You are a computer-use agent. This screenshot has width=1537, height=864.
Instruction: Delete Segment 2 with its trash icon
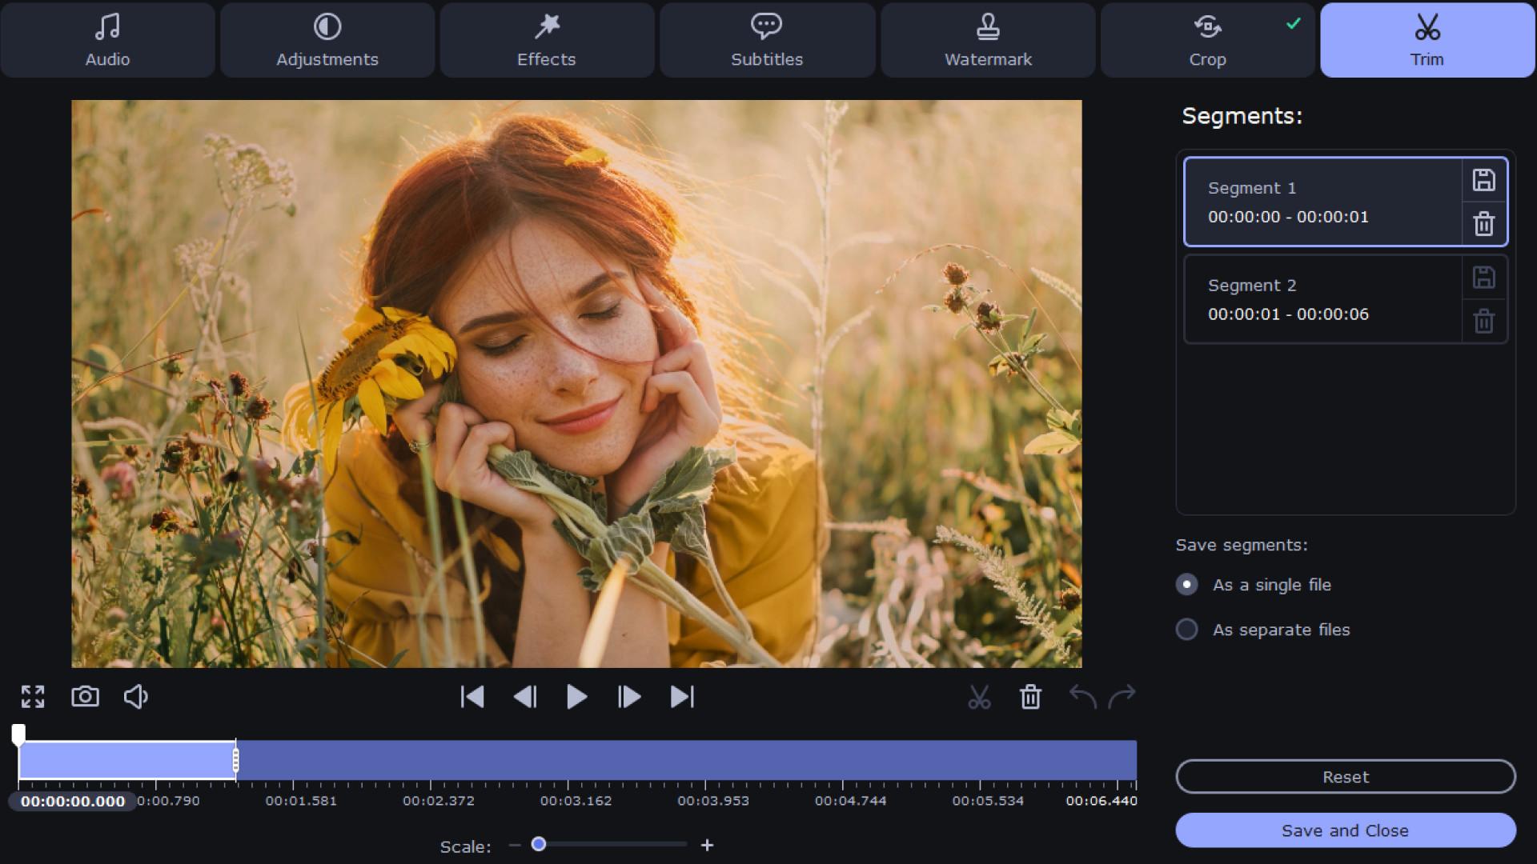click(x=1483, y=321)
